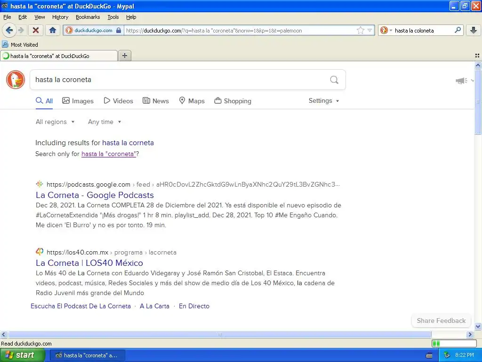The height and width of the screenshot is (362, 482).
Task: Click the vertical scrollbar up arrow
Action: 478,65
